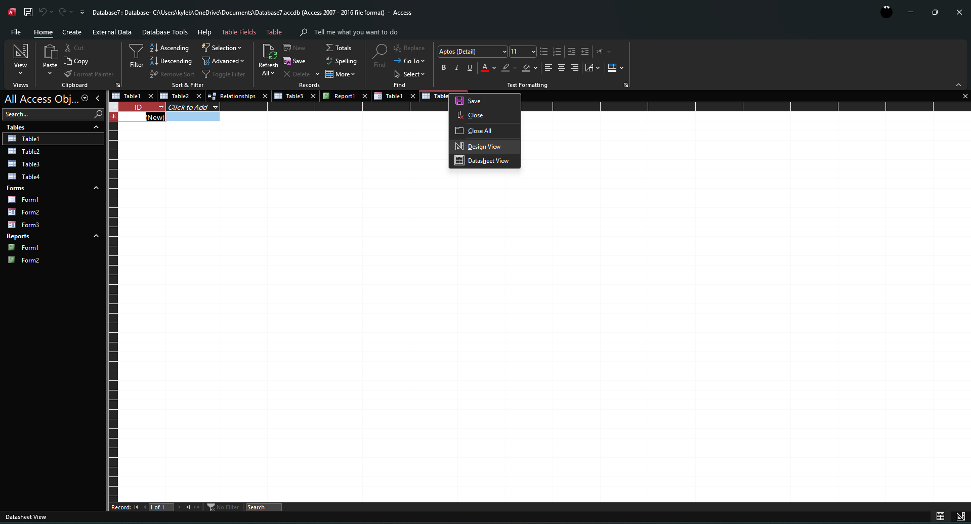Click the Copy button in Clipboard
971x524 pixels.
tap(76, 61)
